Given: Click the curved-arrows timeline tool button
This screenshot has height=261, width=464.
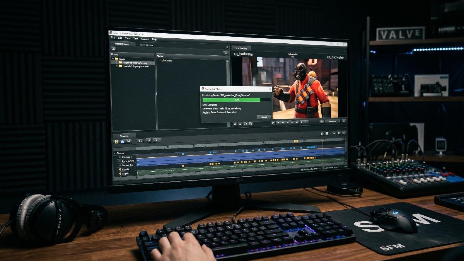Looking at the screenshot, I should tap(140, 141).
